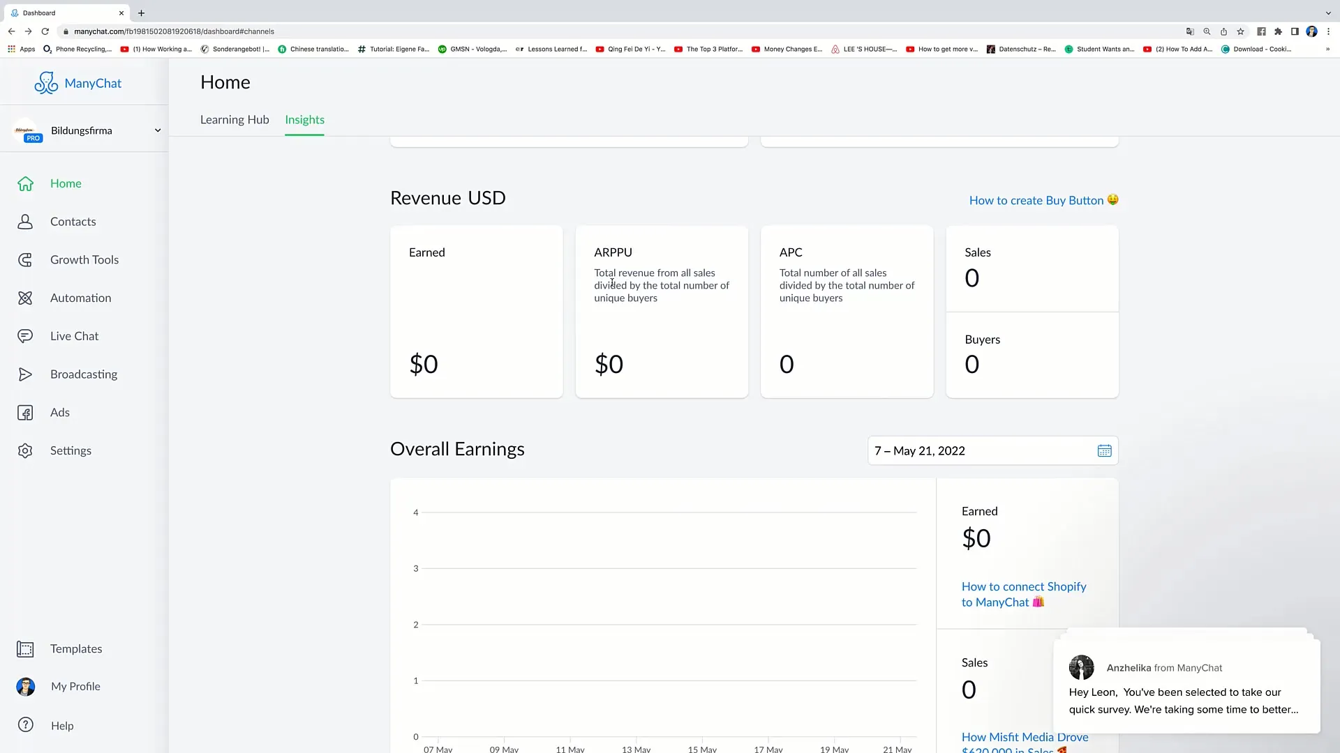The image size is (1340, 753).
Task: Expand the Bildungsfirma account dropdown
Action: (x=156, y=130)
